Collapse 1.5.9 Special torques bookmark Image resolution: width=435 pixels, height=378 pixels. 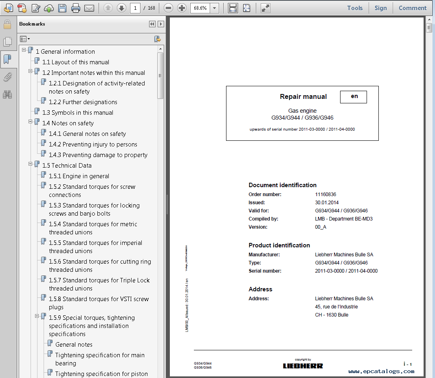click(x=37, y=316)
